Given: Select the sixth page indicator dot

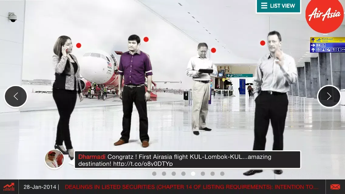Looking at the screenshot, I should tap(203, 174).
